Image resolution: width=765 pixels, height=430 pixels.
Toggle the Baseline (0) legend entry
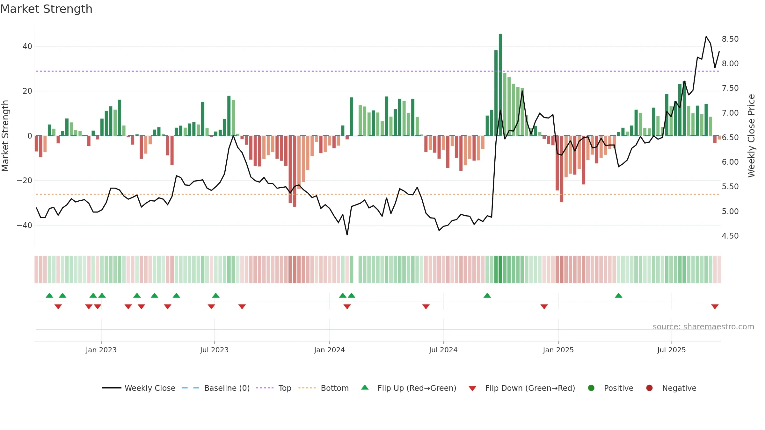click(x=216, y=388)
